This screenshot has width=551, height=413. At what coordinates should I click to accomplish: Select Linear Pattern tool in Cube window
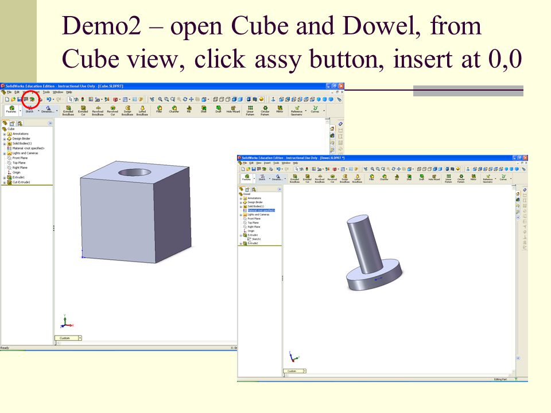tap(250, 110)
